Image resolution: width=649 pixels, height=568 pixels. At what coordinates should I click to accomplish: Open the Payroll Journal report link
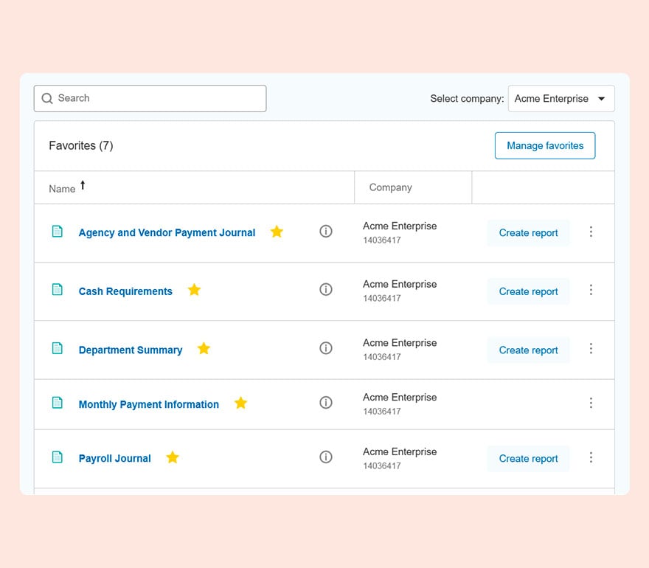(x=114, y=457)
